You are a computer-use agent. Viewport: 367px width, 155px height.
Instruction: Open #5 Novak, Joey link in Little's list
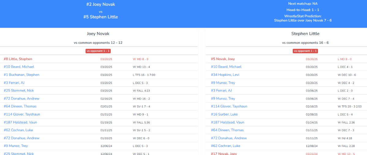(x=223, y=59)
